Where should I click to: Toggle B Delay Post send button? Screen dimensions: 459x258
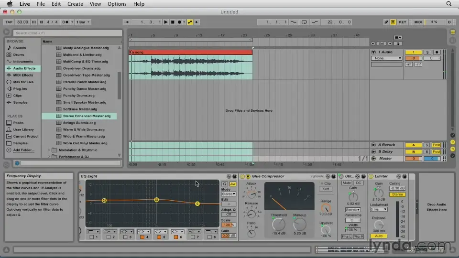click(436, 152)
